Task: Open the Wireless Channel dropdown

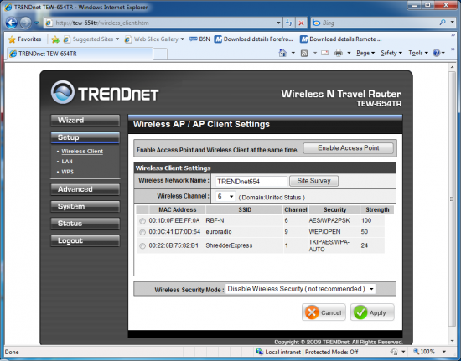Action: pos(225,196)
